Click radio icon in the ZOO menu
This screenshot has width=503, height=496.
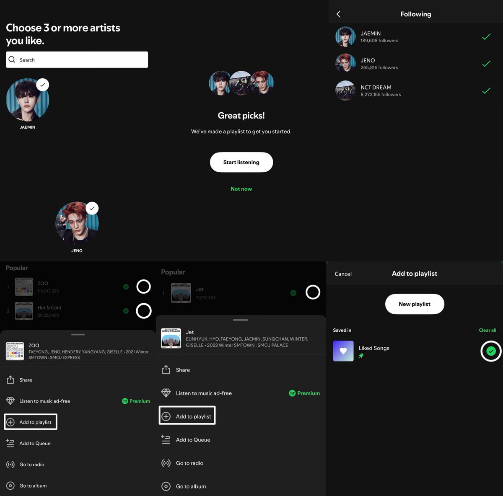pos(10,465)
